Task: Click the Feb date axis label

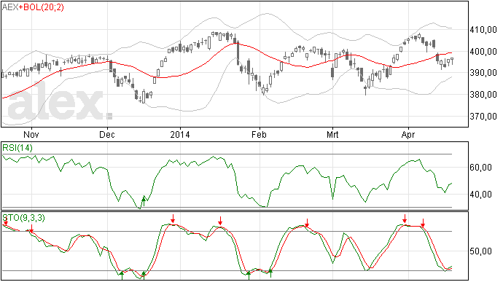Action: [259, 134]
